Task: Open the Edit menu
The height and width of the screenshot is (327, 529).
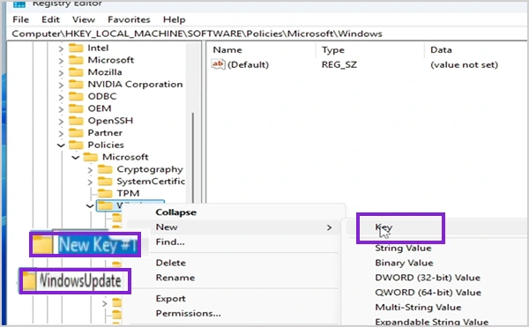Action: pyautogui.click(x=50, y=19)
